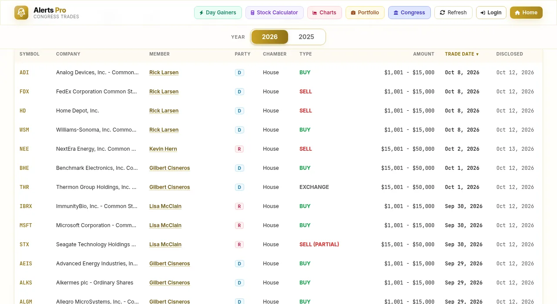Click the AEIS ticker symbol
Screen dimensions: 557x304
[26, 264]
